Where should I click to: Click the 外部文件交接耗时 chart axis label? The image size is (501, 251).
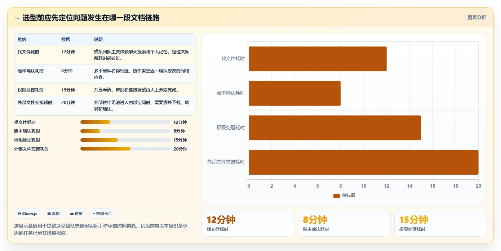(x=226, y=162)
